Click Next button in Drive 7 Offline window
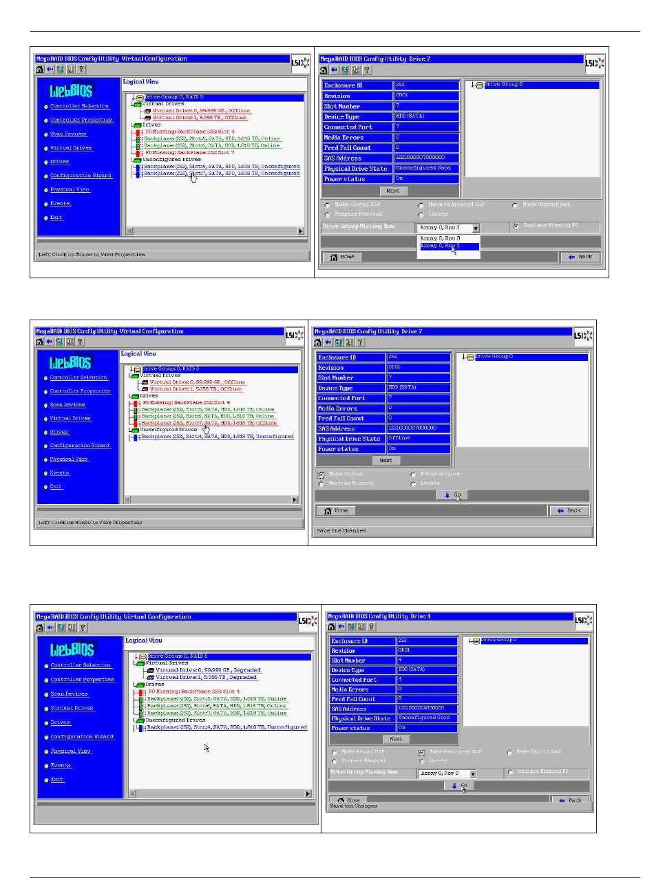 [x=386, y=461]
